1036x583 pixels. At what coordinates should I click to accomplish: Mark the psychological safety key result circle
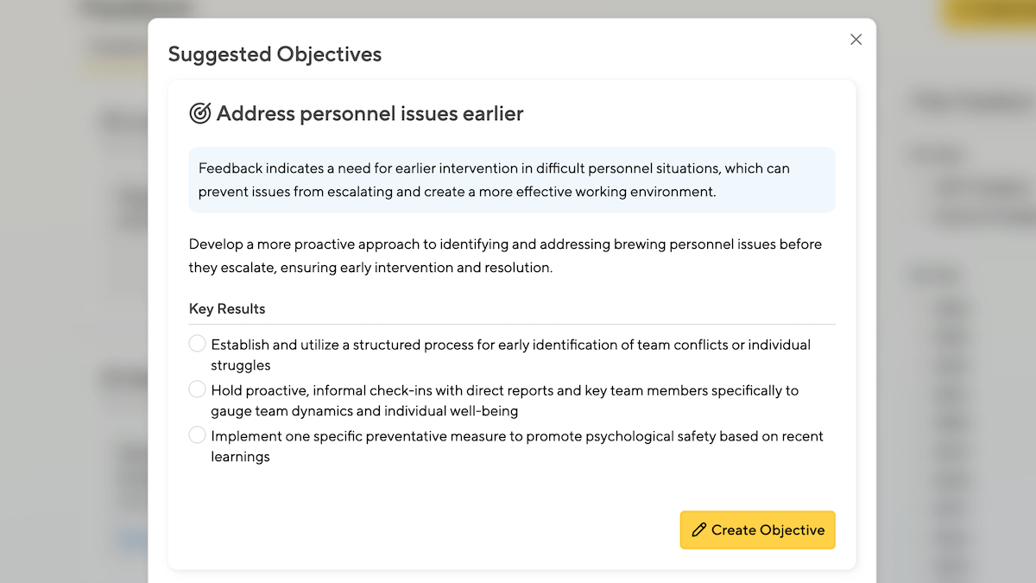(x=198, y=435)
